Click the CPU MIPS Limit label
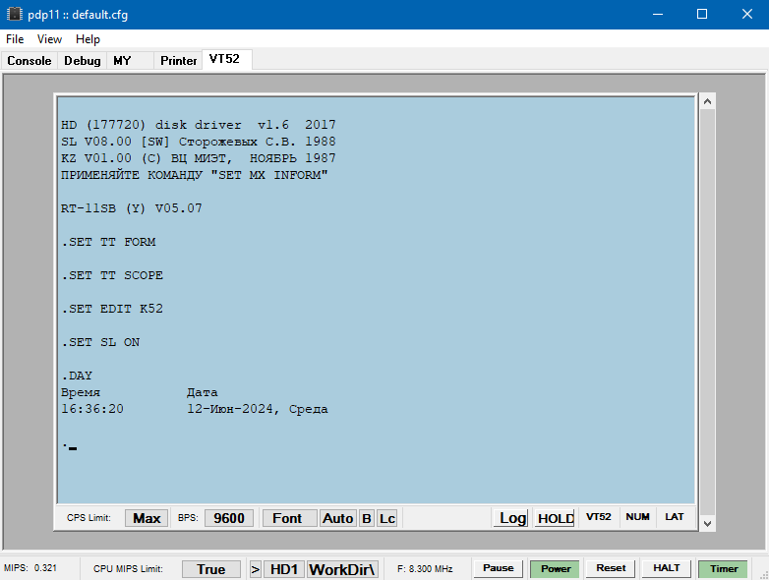This screenshot has height=580, width=769. point(128,569)
